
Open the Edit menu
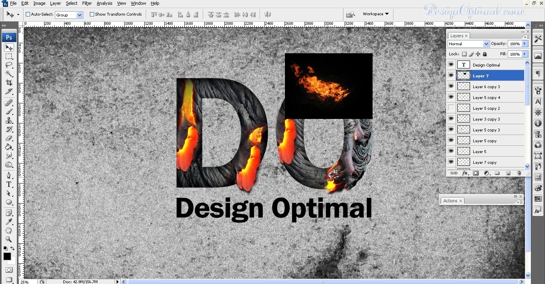point(25,3)
